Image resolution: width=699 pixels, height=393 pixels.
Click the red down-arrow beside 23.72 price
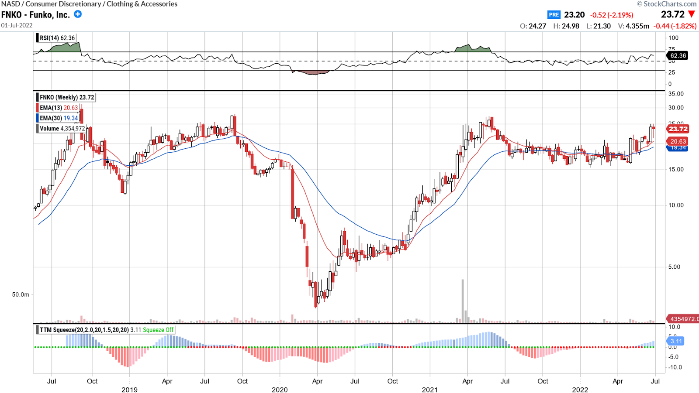pyautogui.click(x=692, y=14)
